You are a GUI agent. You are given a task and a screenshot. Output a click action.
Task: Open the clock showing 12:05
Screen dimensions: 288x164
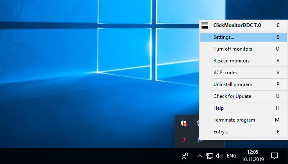tap(253, 156)
